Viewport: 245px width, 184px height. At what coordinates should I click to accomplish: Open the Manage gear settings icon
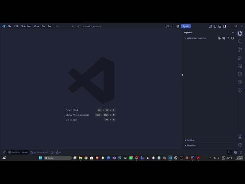click(x=240, y=145)
